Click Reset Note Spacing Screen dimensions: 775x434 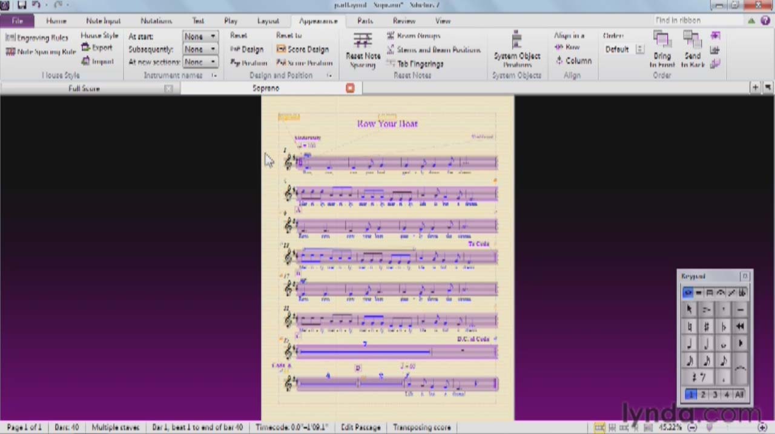[x=363, y=51]
